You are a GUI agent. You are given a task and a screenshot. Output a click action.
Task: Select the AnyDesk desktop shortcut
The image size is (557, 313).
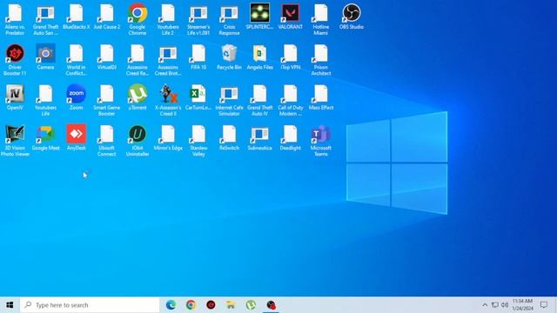click(76, 137)
